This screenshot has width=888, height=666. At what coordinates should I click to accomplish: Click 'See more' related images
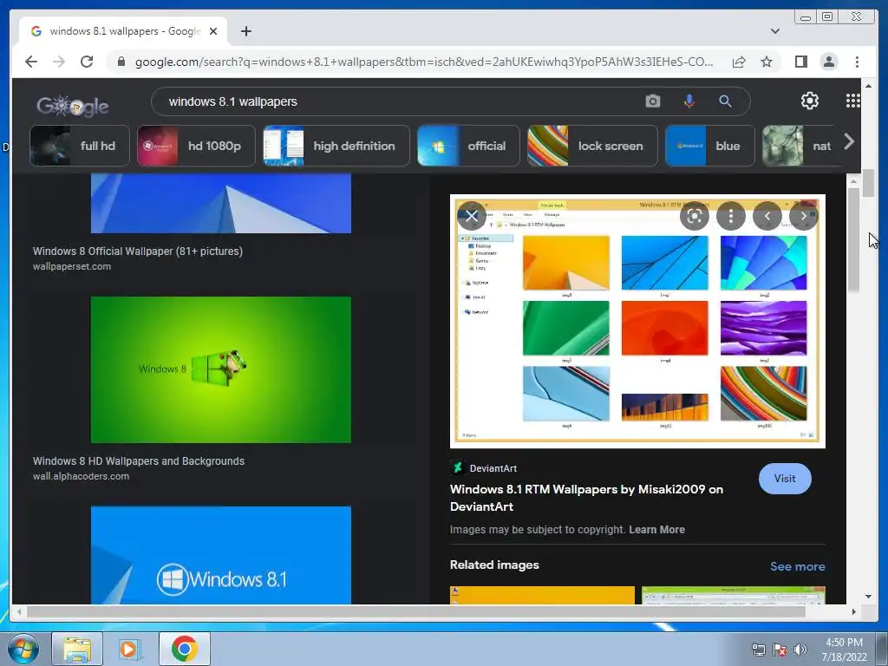798,566
